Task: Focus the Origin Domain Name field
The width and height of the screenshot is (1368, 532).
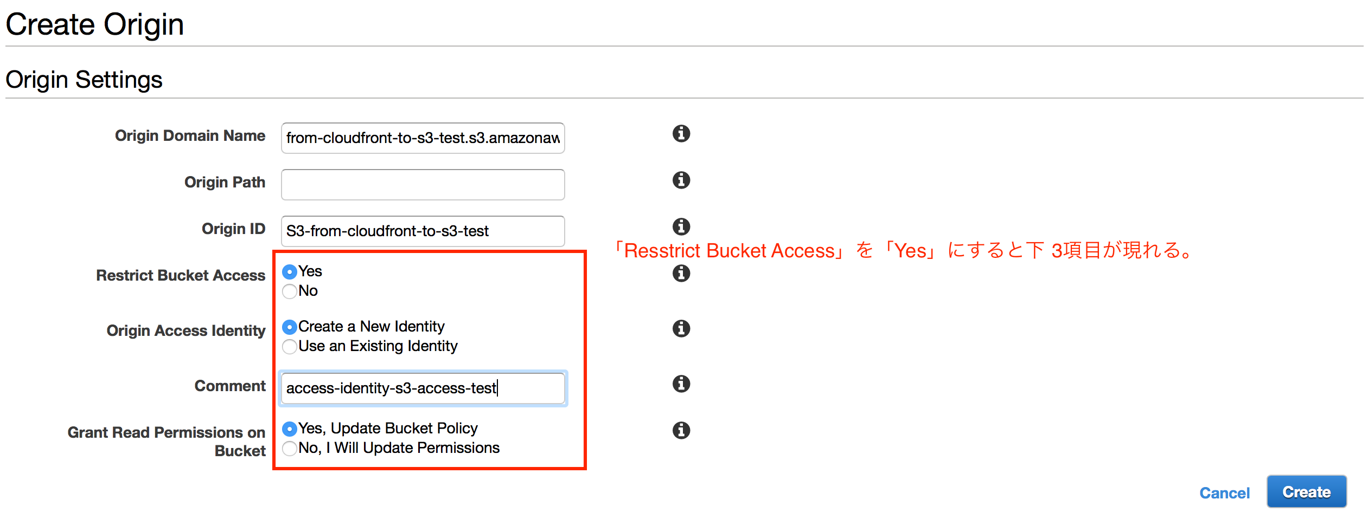Action: click(423, 138)
